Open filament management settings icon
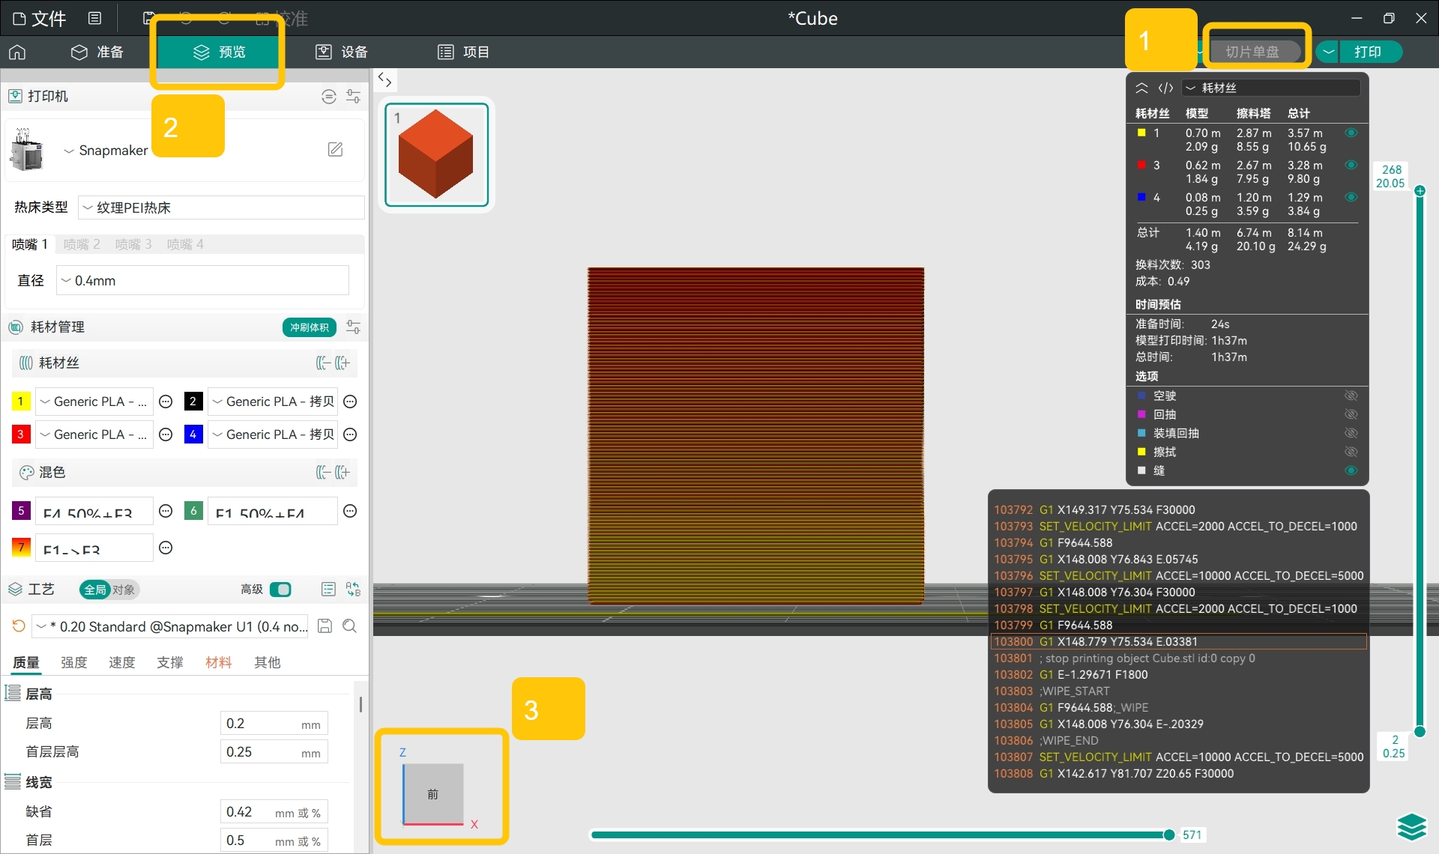 pyautogui.click(x=353, y=327)
